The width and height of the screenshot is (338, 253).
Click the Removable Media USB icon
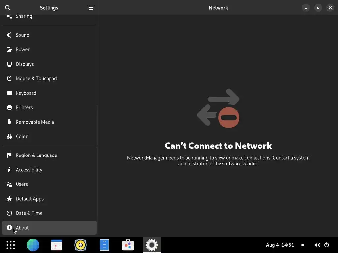(9, 122)
